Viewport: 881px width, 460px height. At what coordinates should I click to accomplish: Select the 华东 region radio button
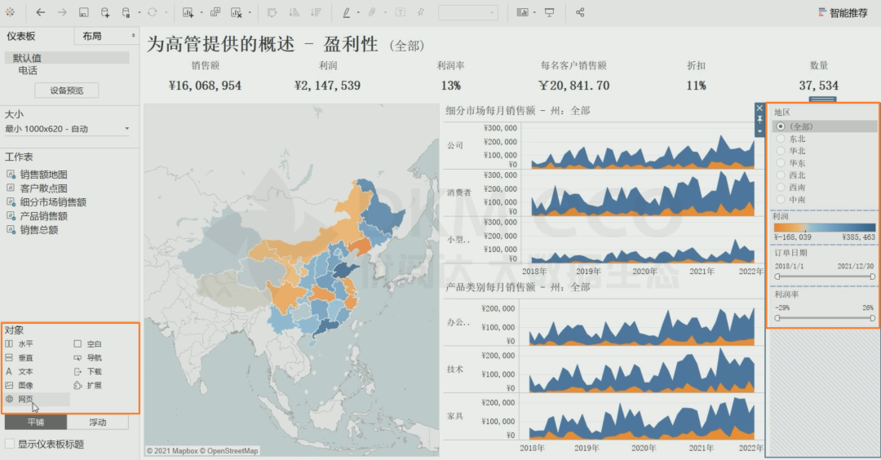781,163
